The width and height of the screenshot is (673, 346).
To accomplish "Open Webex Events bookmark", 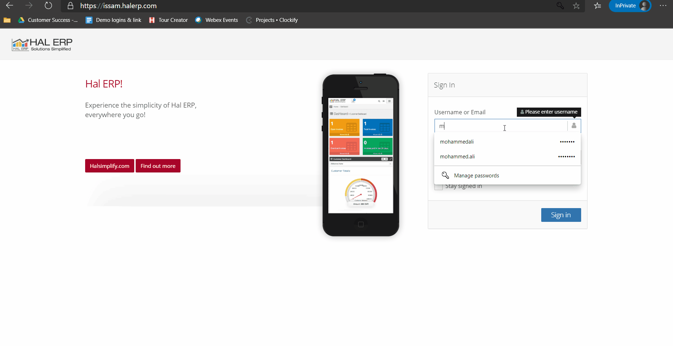I will (x=217, y=20).
